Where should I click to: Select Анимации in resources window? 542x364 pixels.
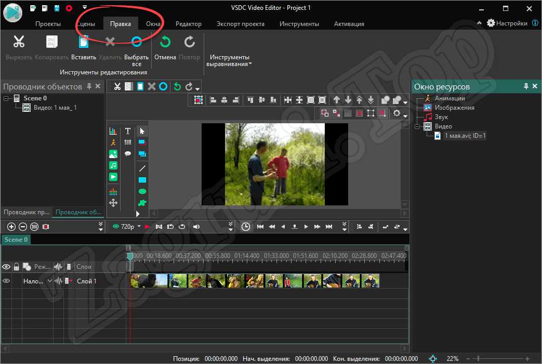coord(450,98)
